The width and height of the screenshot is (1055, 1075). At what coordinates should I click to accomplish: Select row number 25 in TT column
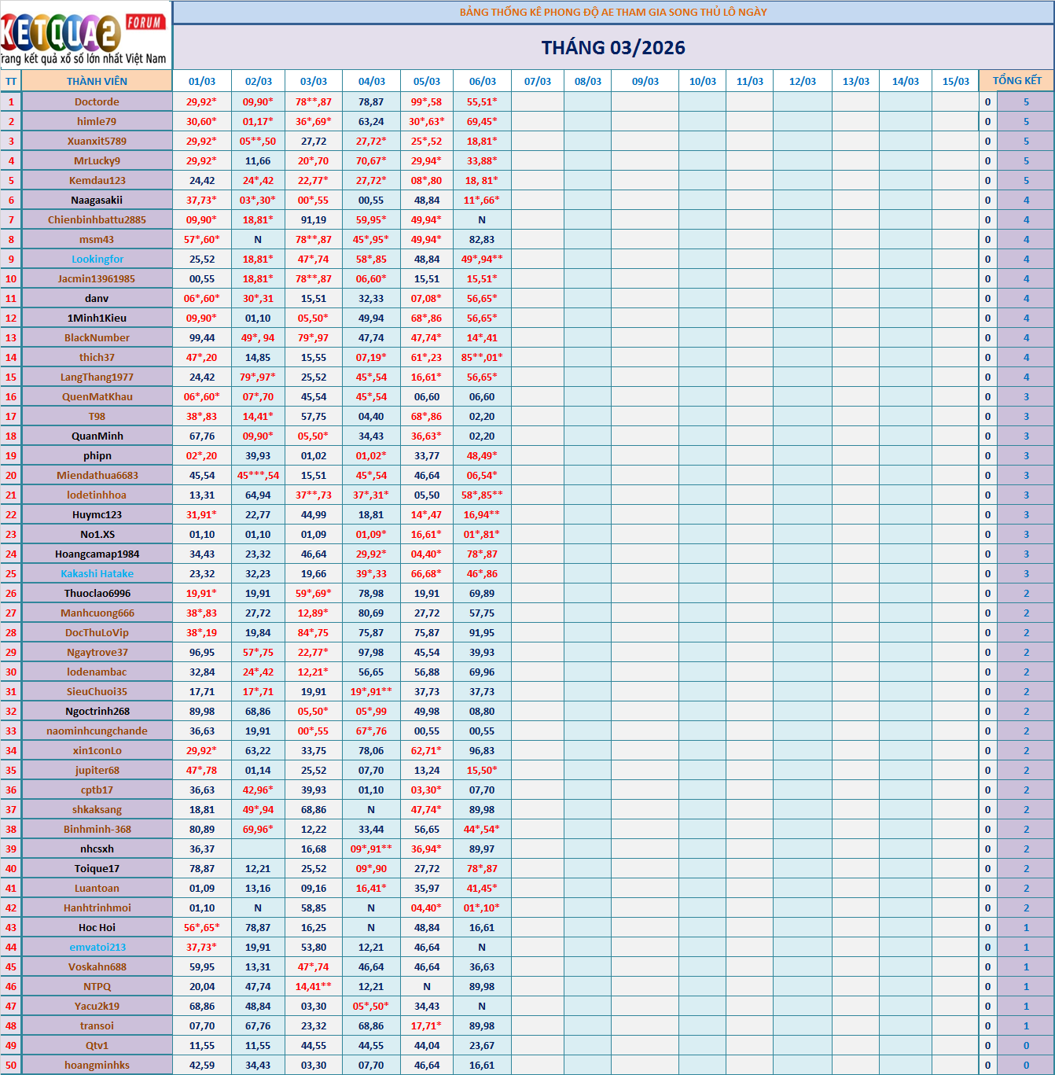click(11, 573)
